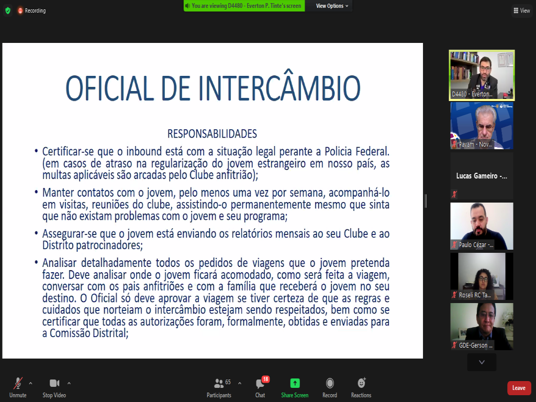
Task: Click the Leave meeting button
Action: pyautogui.click(x=519, y=388)
